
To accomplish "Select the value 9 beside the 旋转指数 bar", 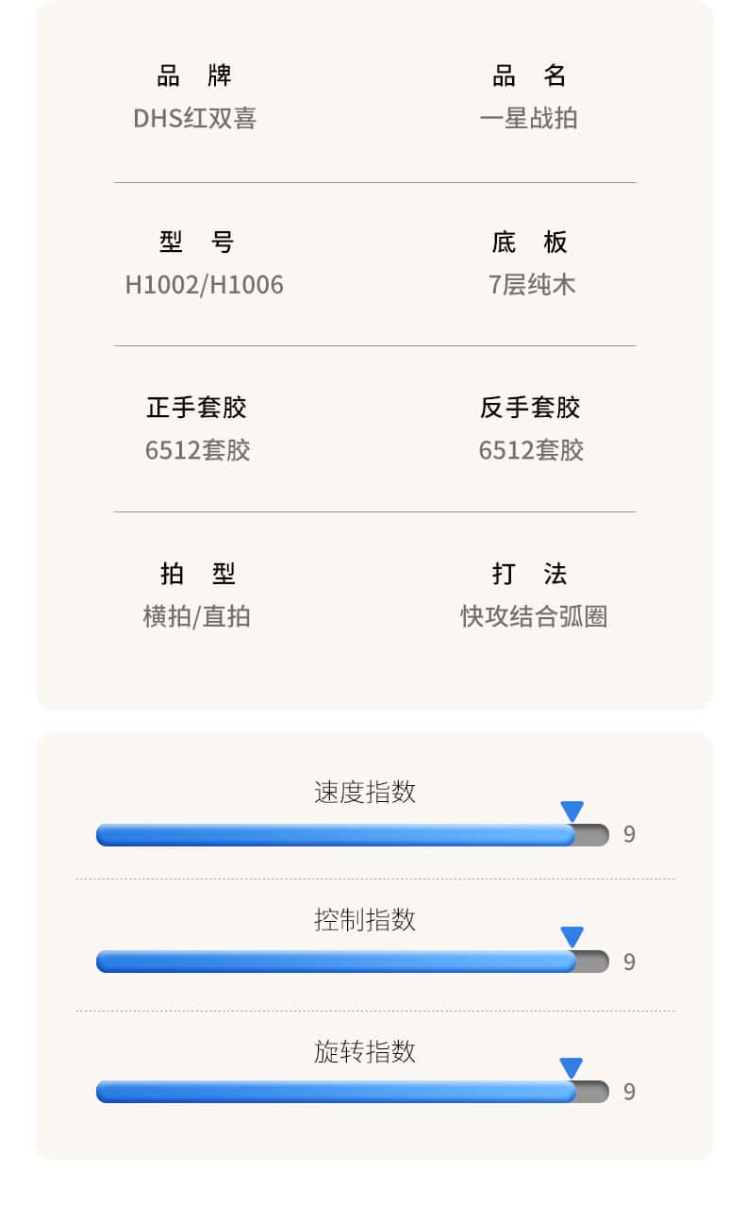I will click(x=629, y=1092).
